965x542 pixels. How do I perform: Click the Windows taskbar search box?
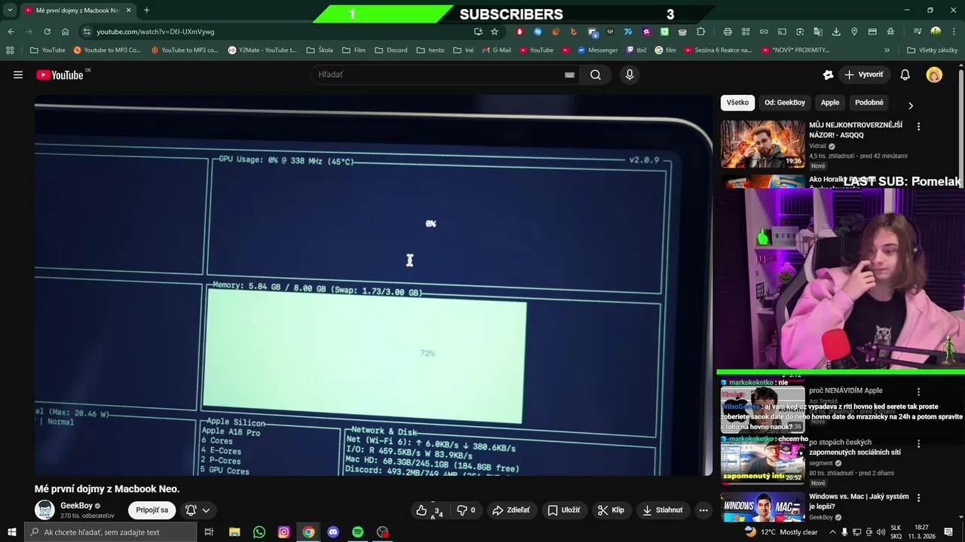pyautogui.click(x=112, y=532)
